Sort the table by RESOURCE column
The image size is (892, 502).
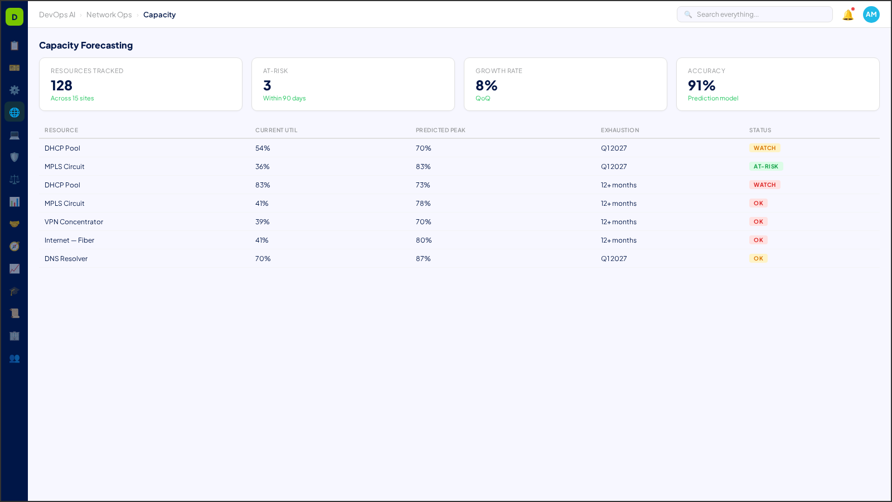click(x=61, y=130)
